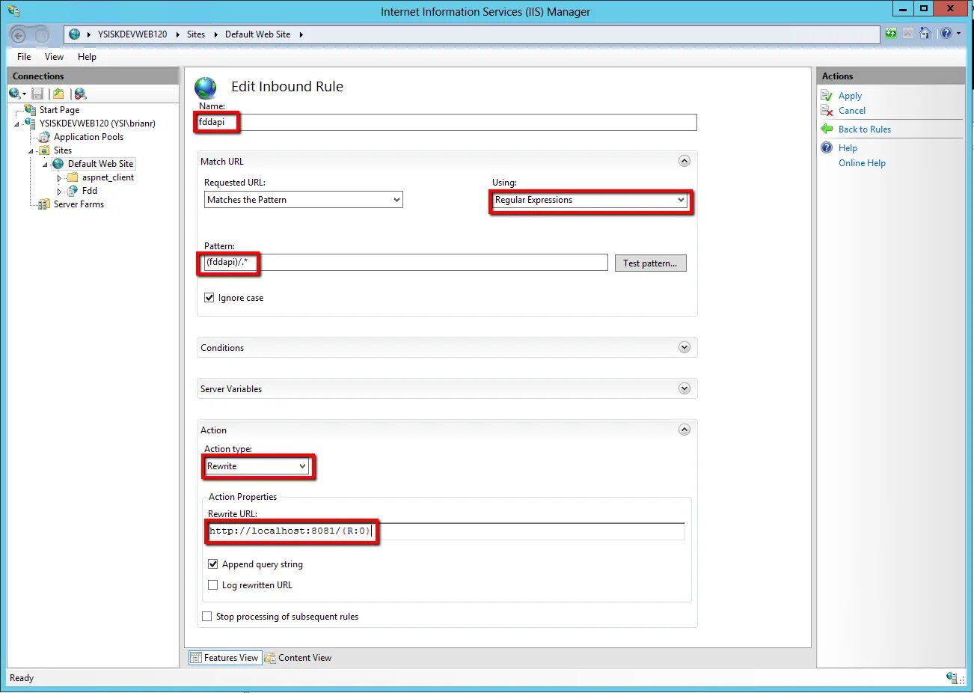Enable Log rewritten URL checkbox

[213, 585]
